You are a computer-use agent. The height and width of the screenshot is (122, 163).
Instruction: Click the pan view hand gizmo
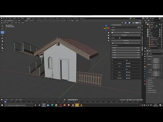point(108,35)
